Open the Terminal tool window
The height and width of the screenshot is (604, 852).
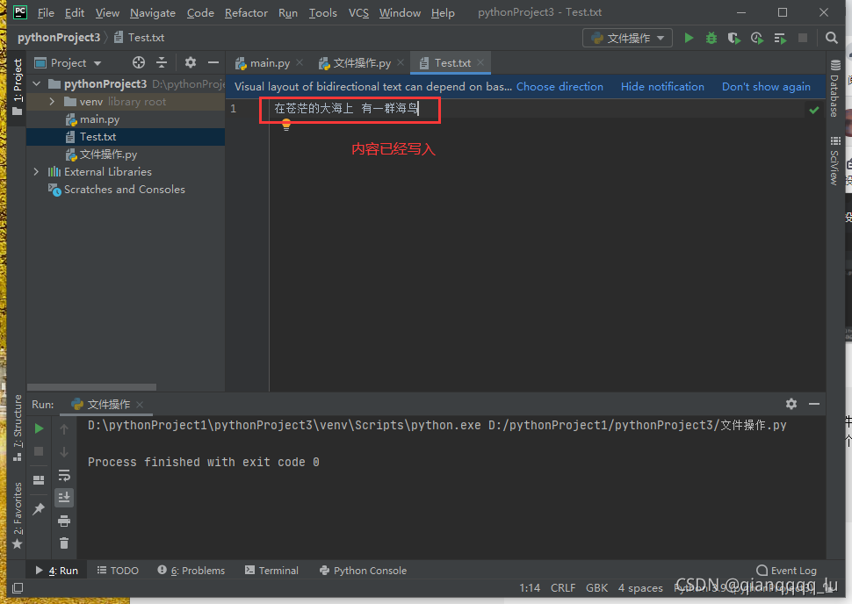coord(271,571)
